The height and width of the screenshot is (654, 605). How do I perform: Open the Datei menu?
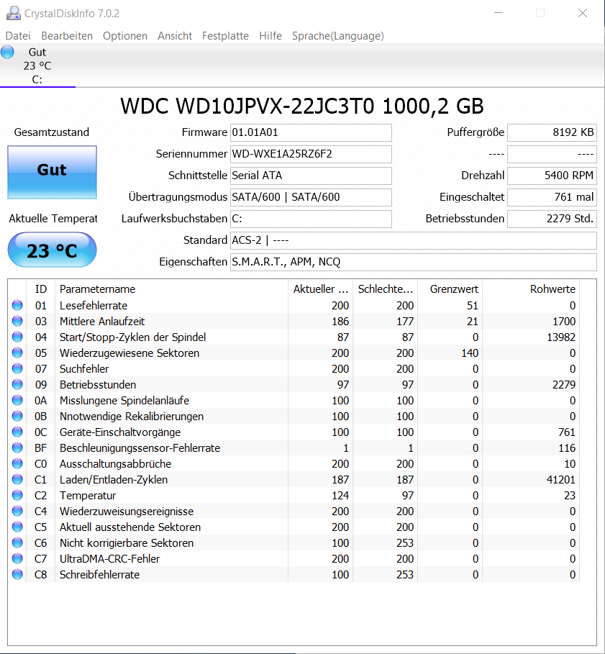coord(18,36)
